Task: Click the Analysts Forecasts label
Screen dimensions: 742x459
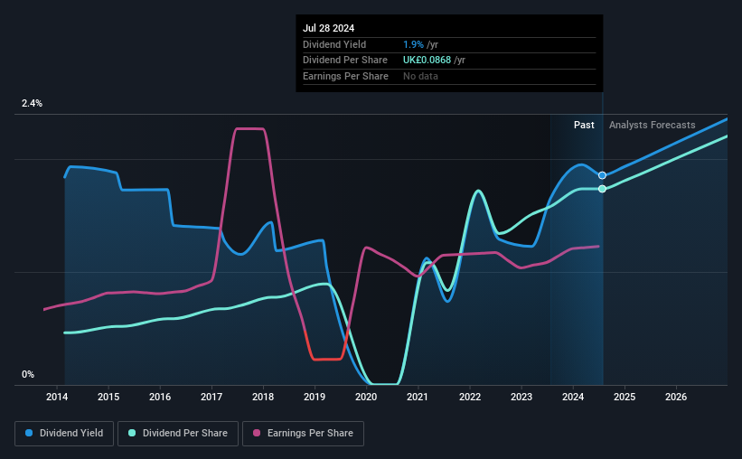Action: tap(653, 125)
